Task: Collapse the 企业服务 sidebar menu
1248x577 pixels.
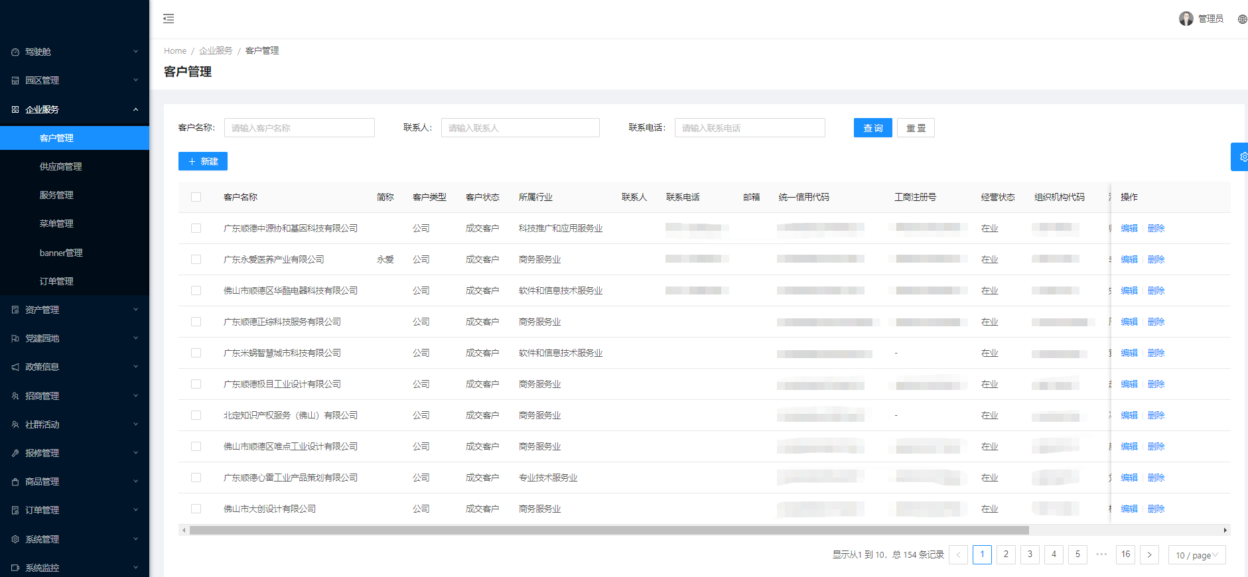Action: (74, 109)
